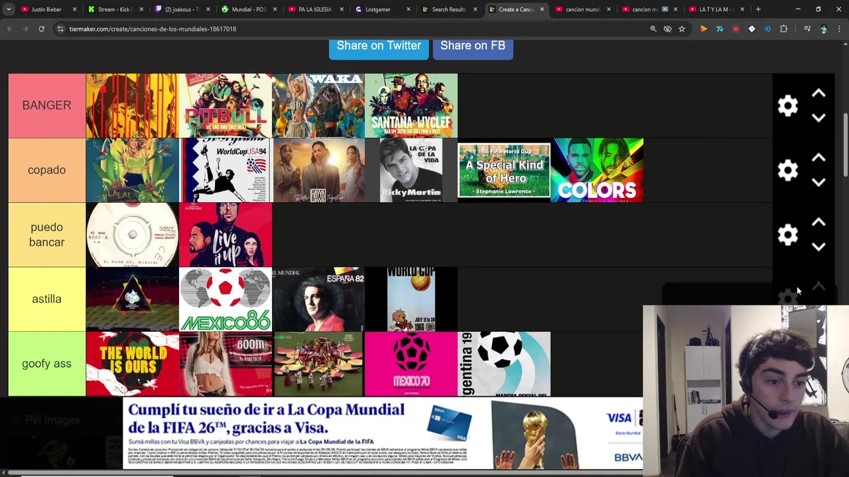Select the puedo bancar tier label
The height and width of the screenshot is (477, 849).
pos(46,235)
